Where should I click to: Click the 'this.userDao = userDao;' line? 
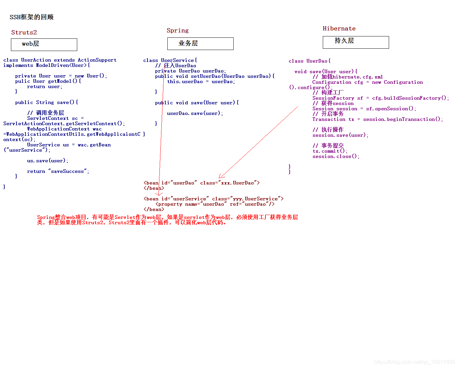tap(201, 81)
